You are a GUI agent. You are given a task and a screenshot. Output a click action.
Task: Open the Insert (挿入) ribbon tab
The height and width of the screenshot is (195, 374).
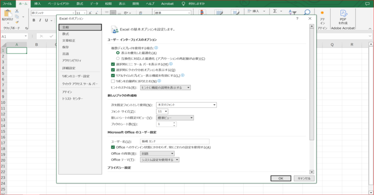coord(38,4)
